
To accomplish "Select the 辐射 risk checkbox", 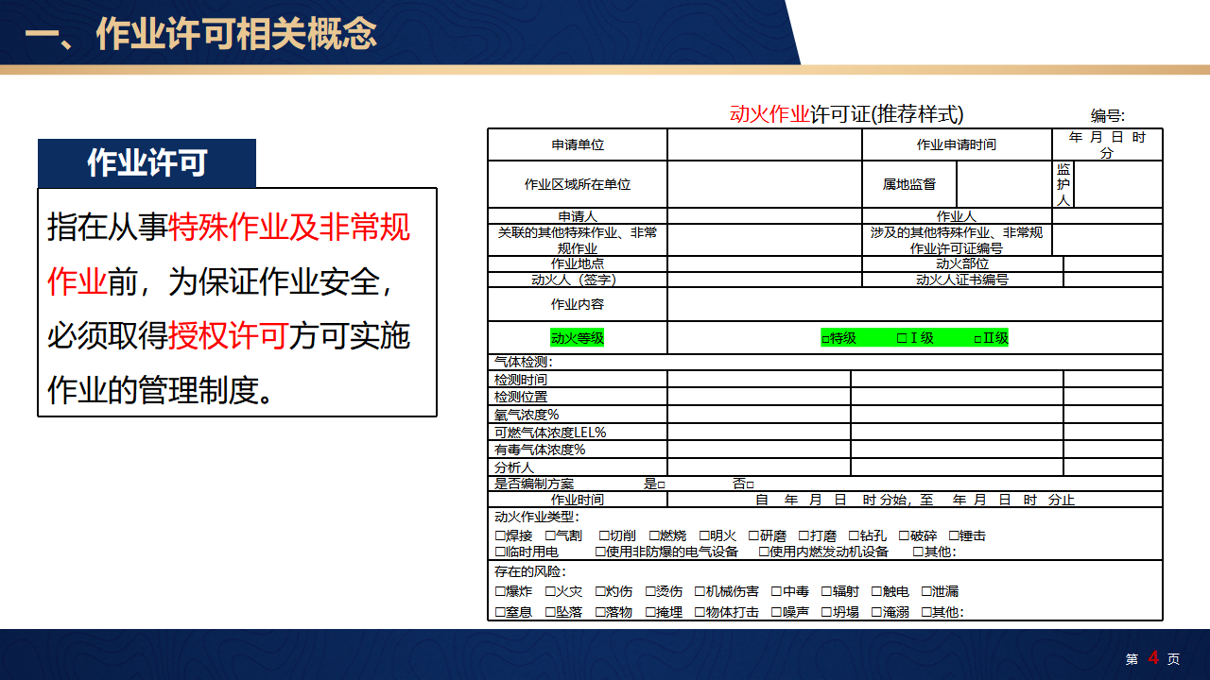I will click(x=826, y=592).
